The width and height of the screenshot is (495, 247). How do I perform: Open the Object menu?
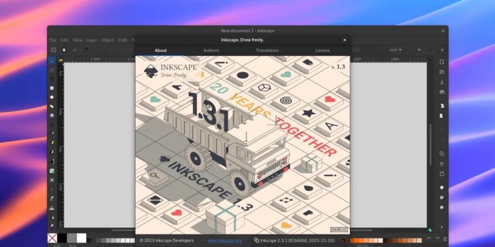[108, 40]
